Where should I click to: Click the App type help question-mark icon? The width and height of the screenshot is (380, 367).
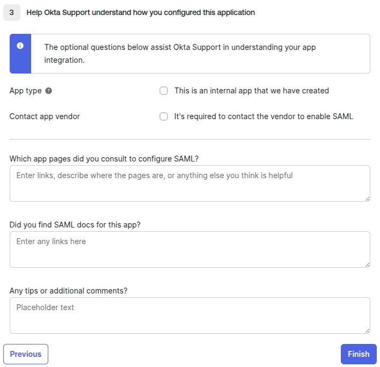coord(49,91)
